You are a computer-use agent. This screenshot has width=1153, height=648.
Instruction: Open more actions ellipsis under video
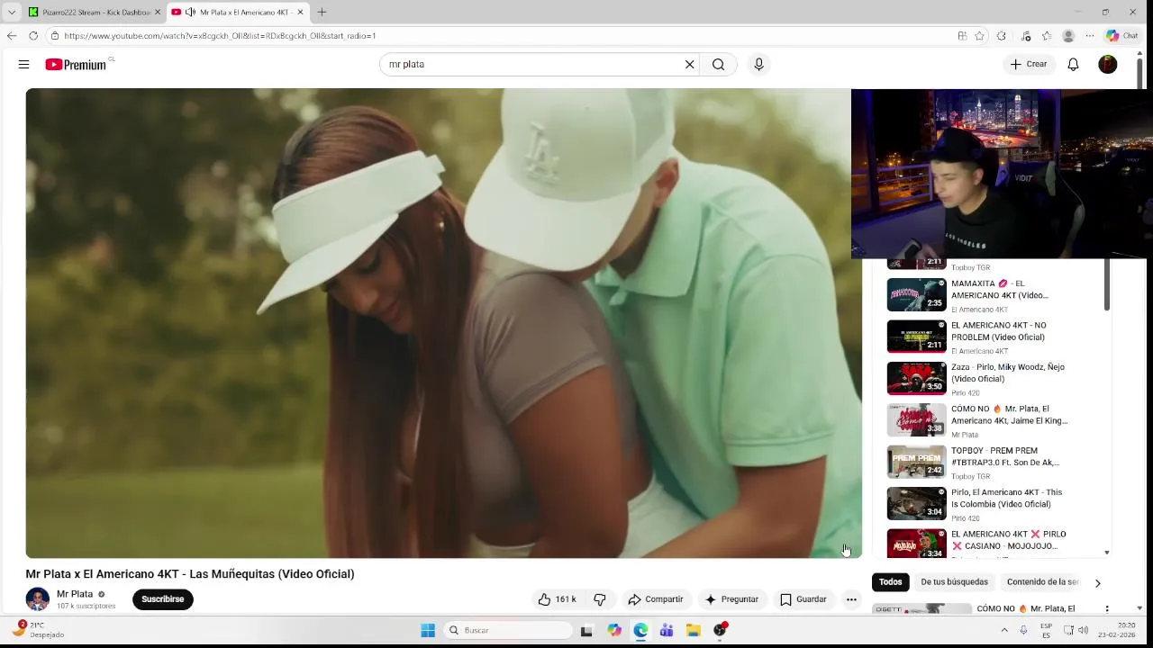851,599
